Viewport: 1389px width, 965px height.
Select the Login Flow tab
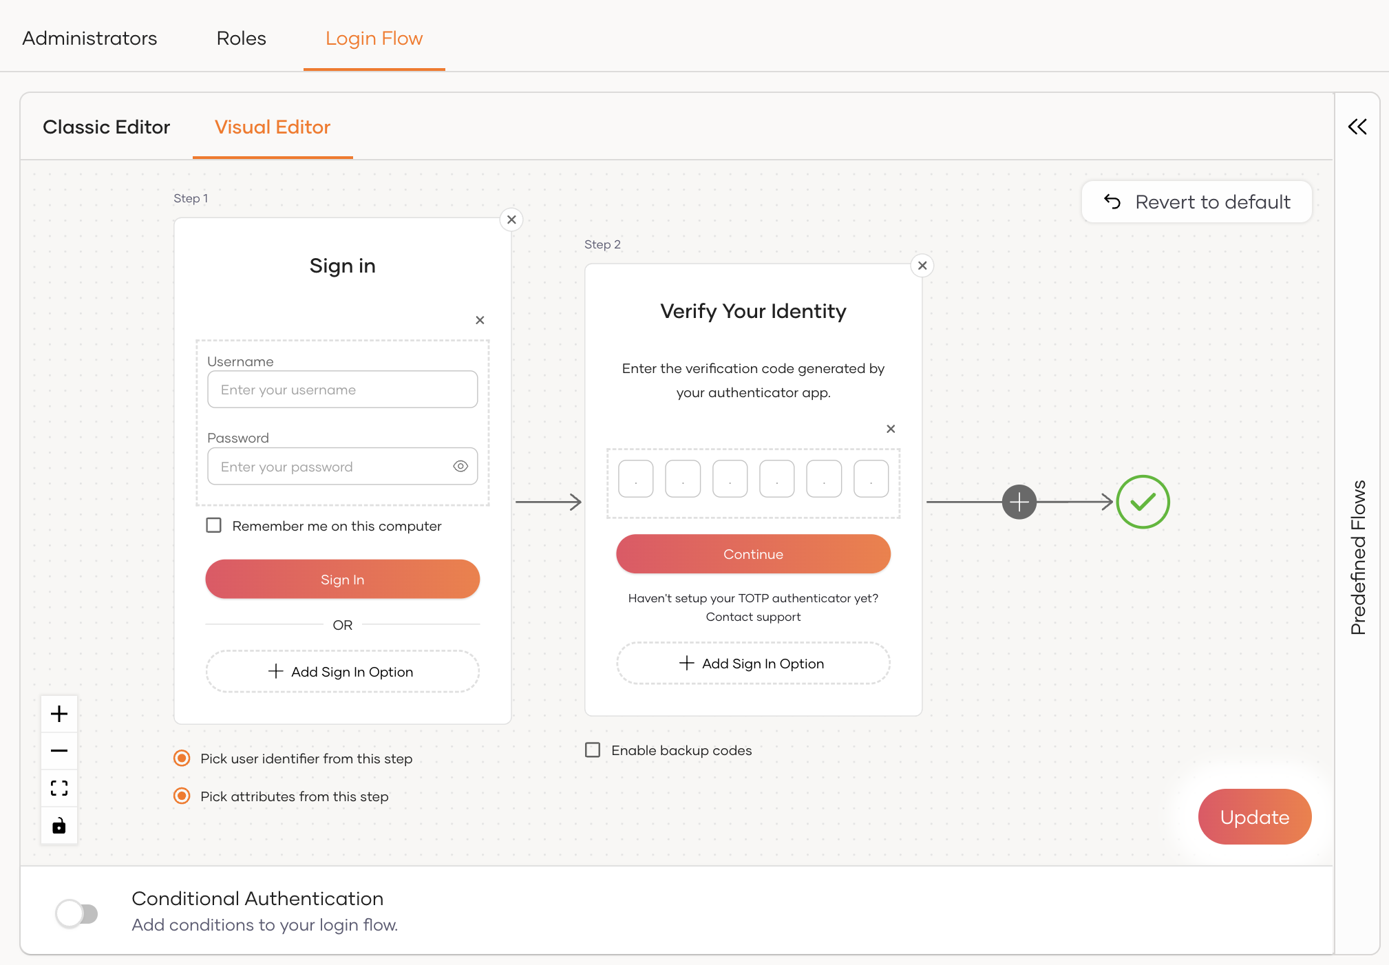pyautogui.click(x=374, y=38)
